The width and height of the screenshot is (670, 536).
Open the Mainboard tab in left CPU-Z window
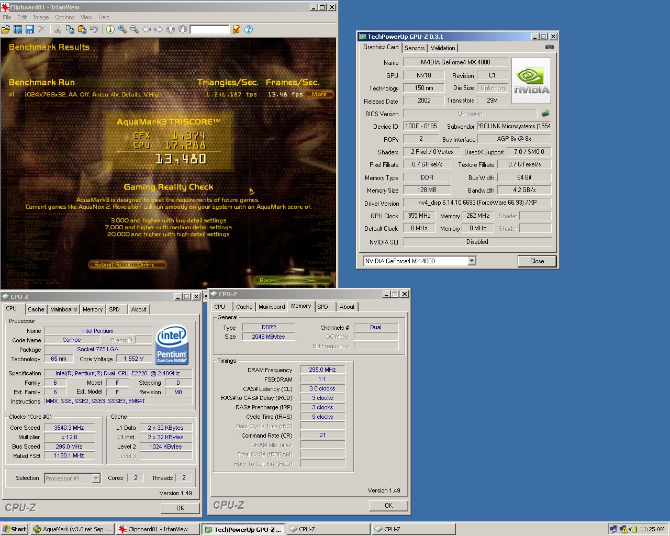63,309
